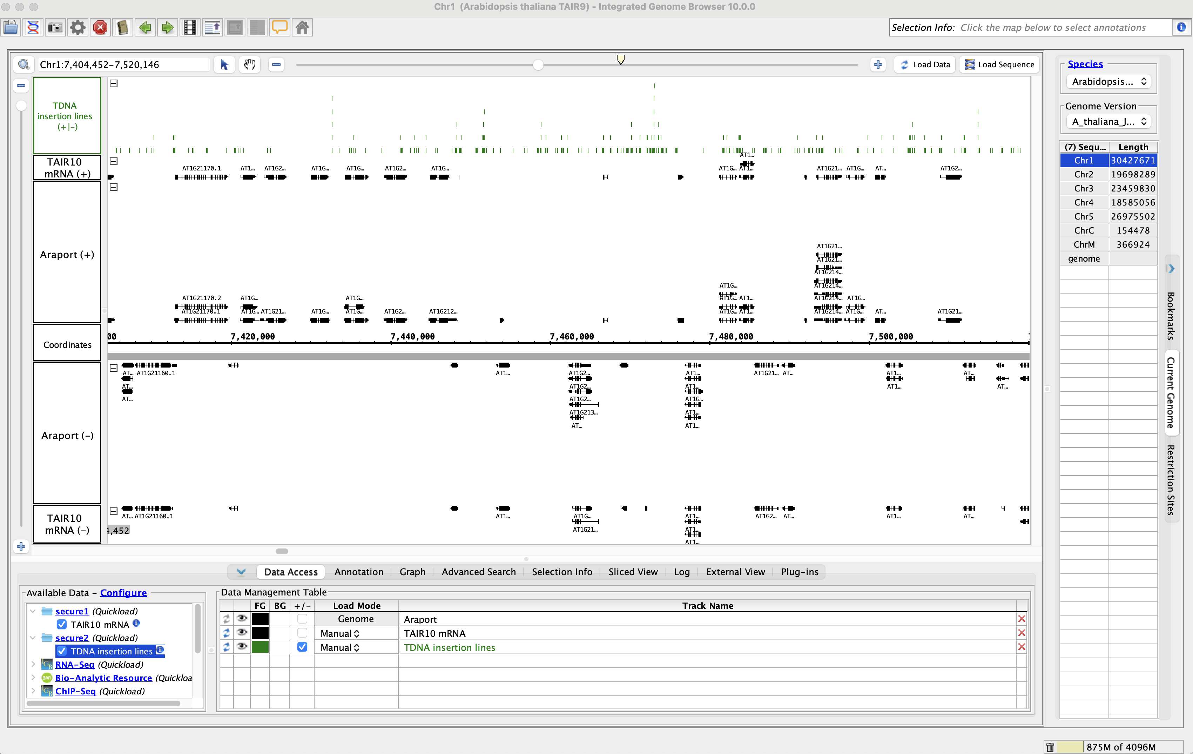Hide the Araport track via eye icon

point(242,619)
